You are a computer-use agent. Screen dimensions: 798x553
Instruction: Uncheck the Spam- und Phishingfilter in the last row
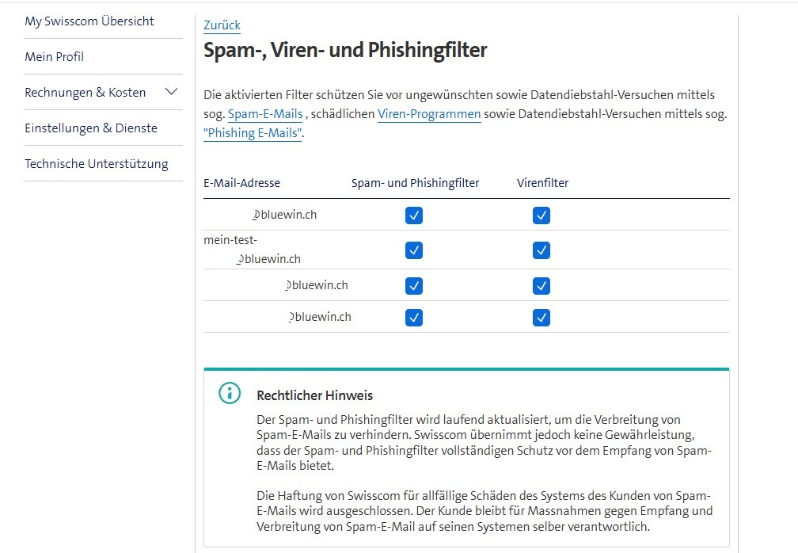pos(413,317)
